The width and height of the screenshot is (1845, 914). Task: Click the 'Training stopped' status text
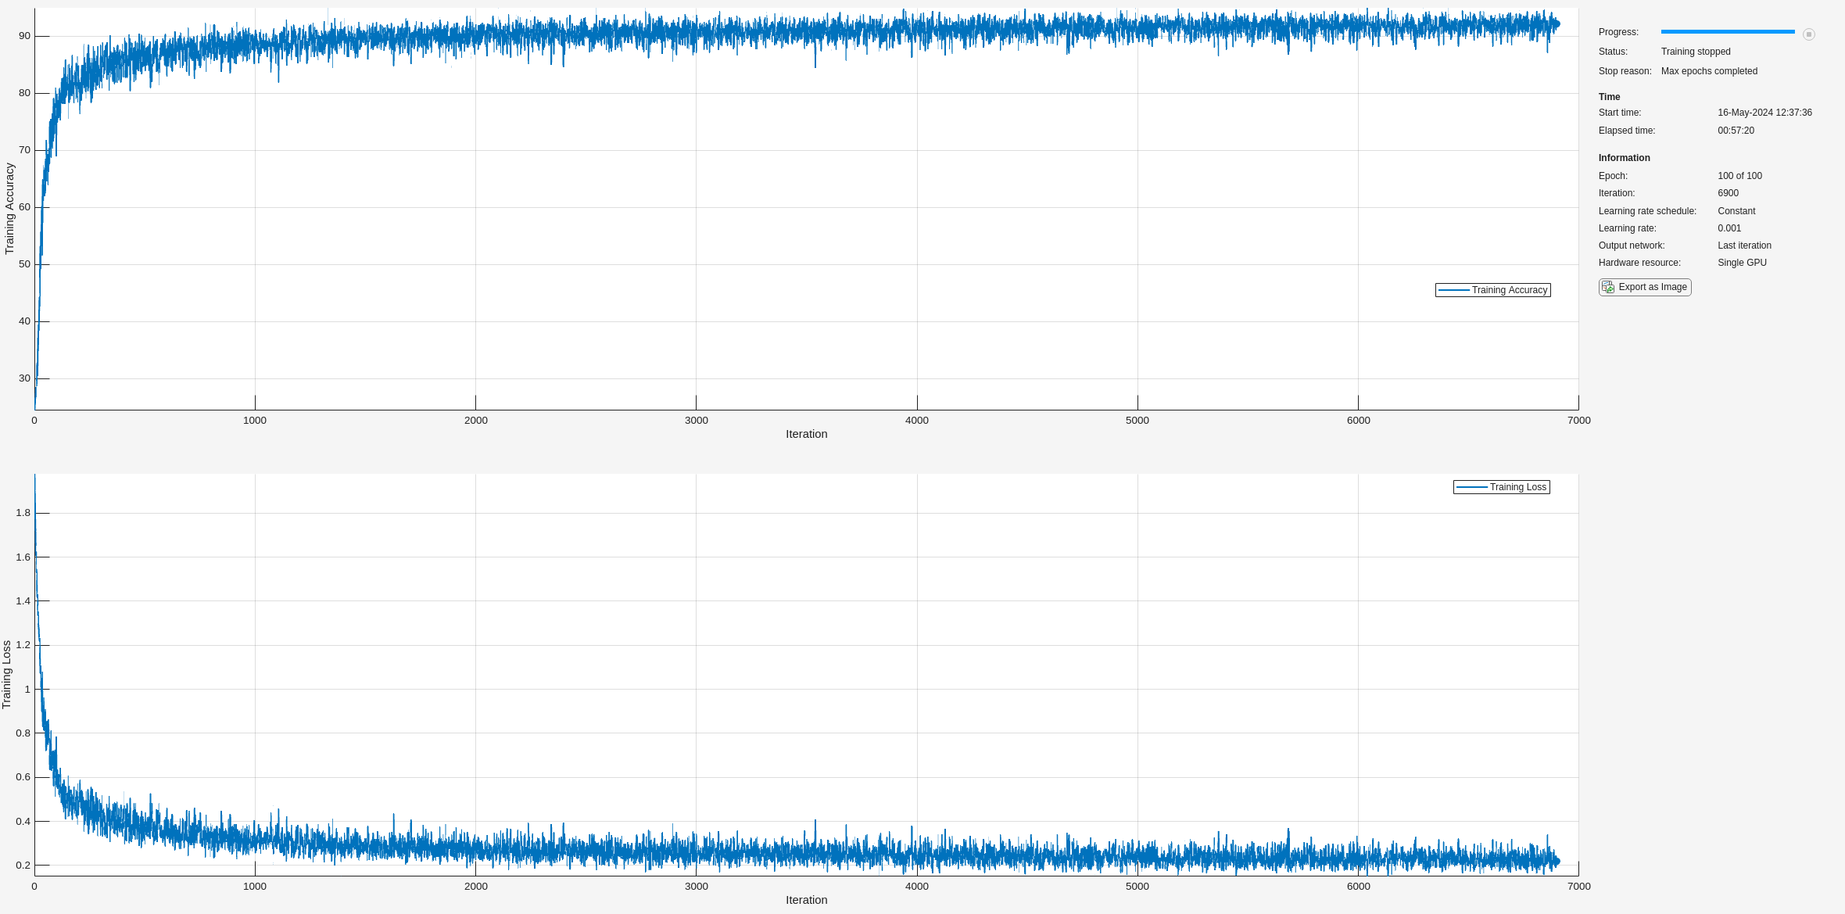point(1695,52)
